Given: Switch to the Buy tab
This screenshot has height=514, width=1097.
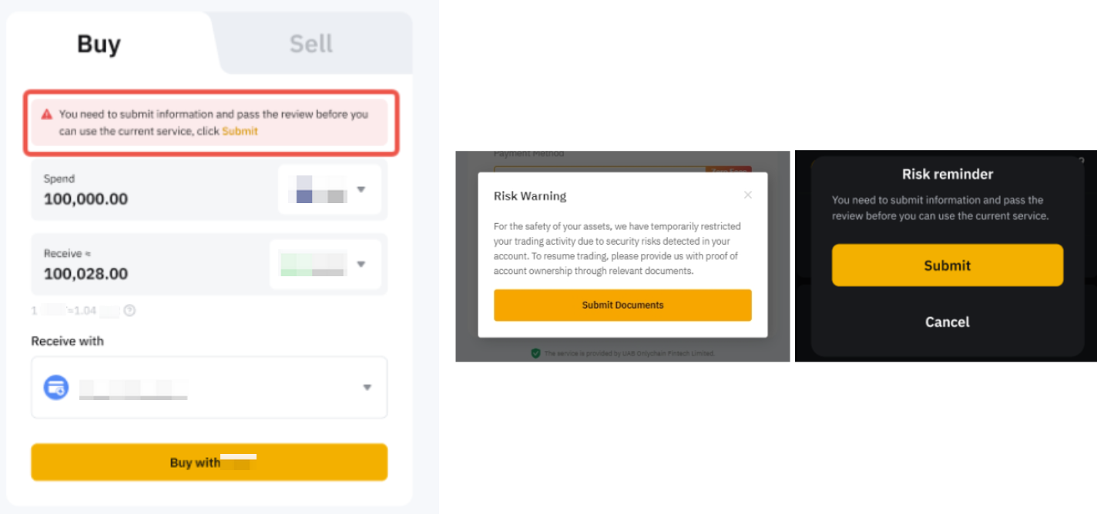Looking at the screenshot, I should coord(99,44).
